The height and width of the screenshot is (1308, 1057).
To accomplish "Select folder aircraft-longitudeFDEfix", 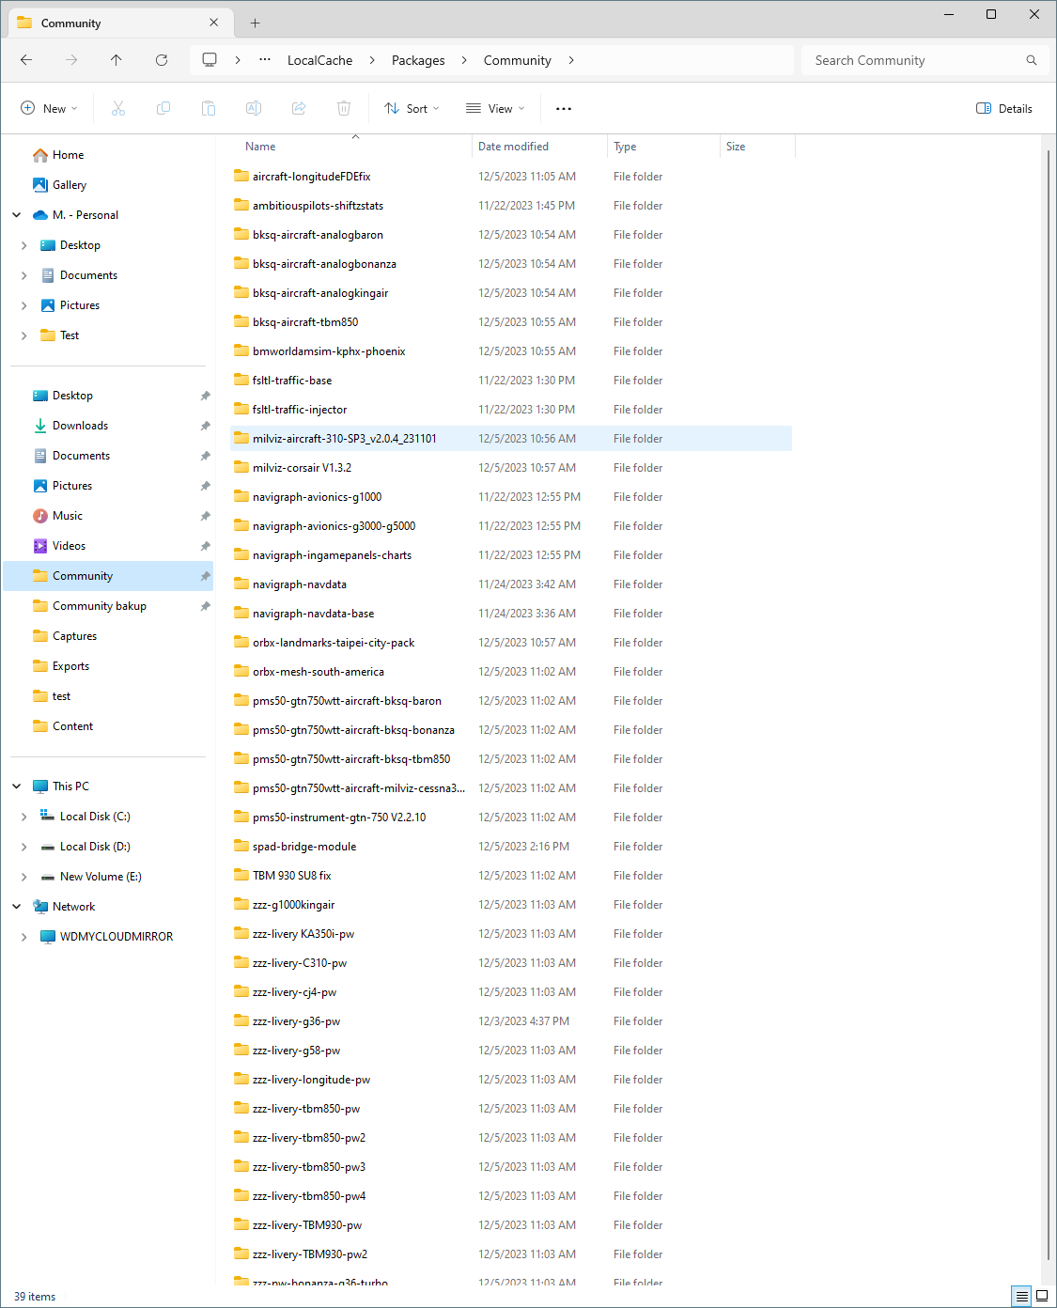I will (511, 177).
